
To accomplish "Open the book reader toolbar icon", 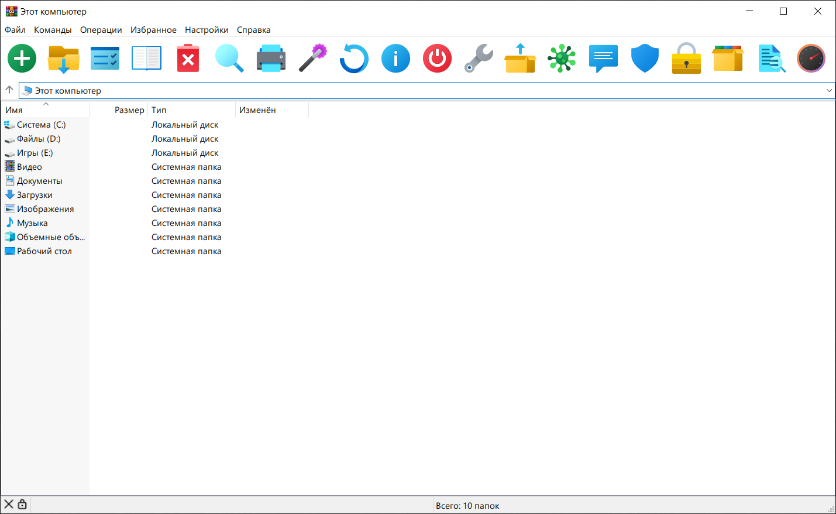I will pos(146,59).
